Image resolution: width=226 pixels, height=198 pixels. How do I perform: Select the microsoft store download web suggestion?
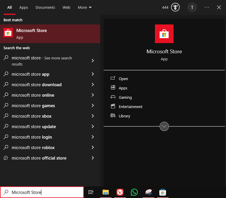pyautogui.click(x=36, y=85)
